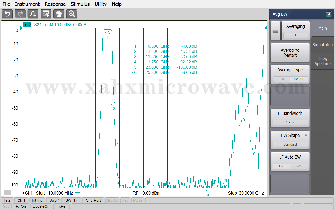
Task: Add a new trace with the trace-plus icon
Action: coord(33,14)
